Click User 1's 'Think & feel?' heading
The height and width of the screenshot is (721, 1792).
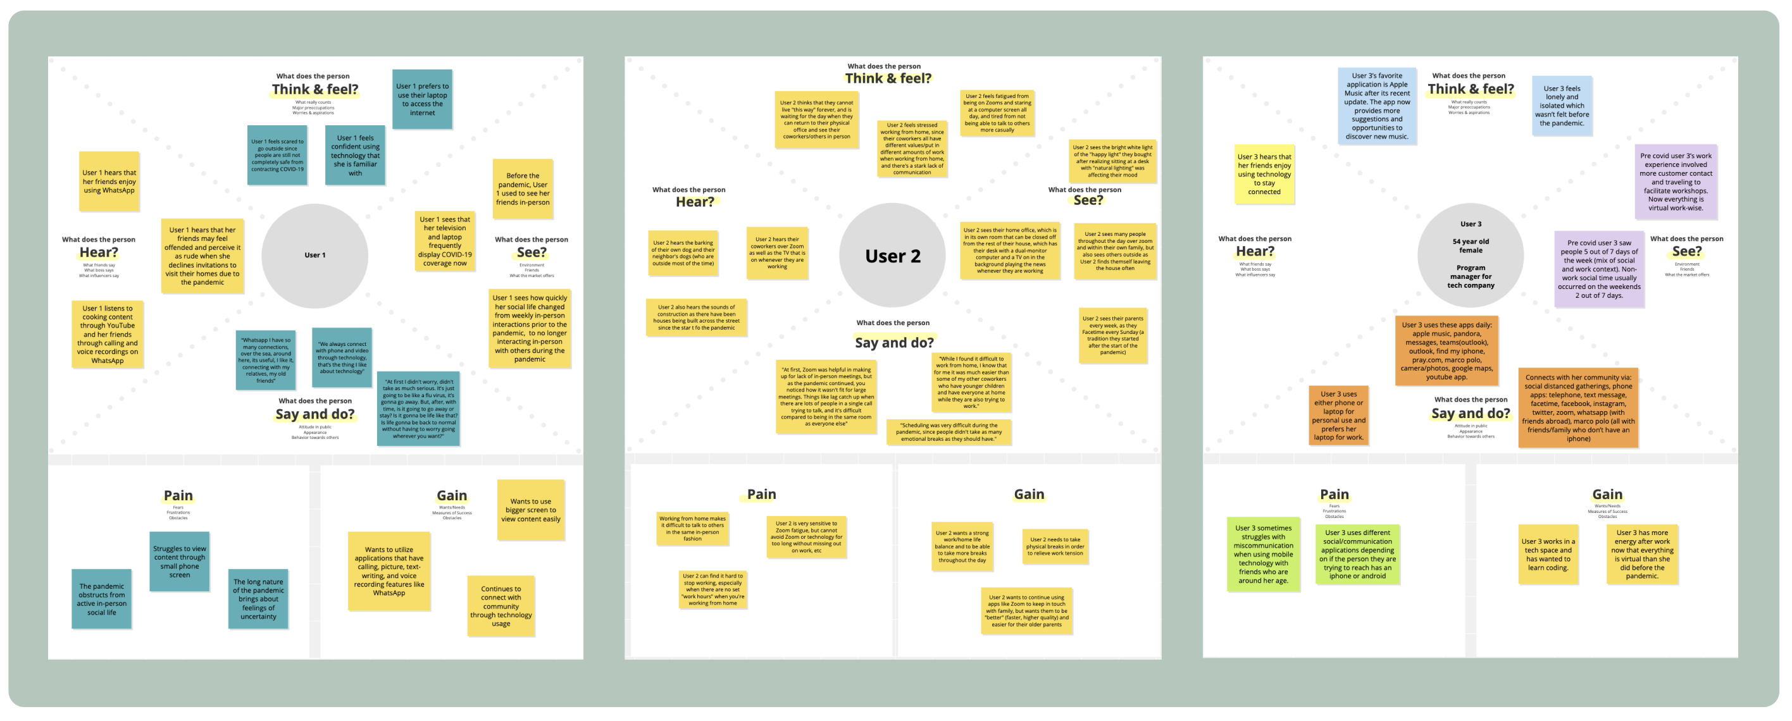pos(315,89)
